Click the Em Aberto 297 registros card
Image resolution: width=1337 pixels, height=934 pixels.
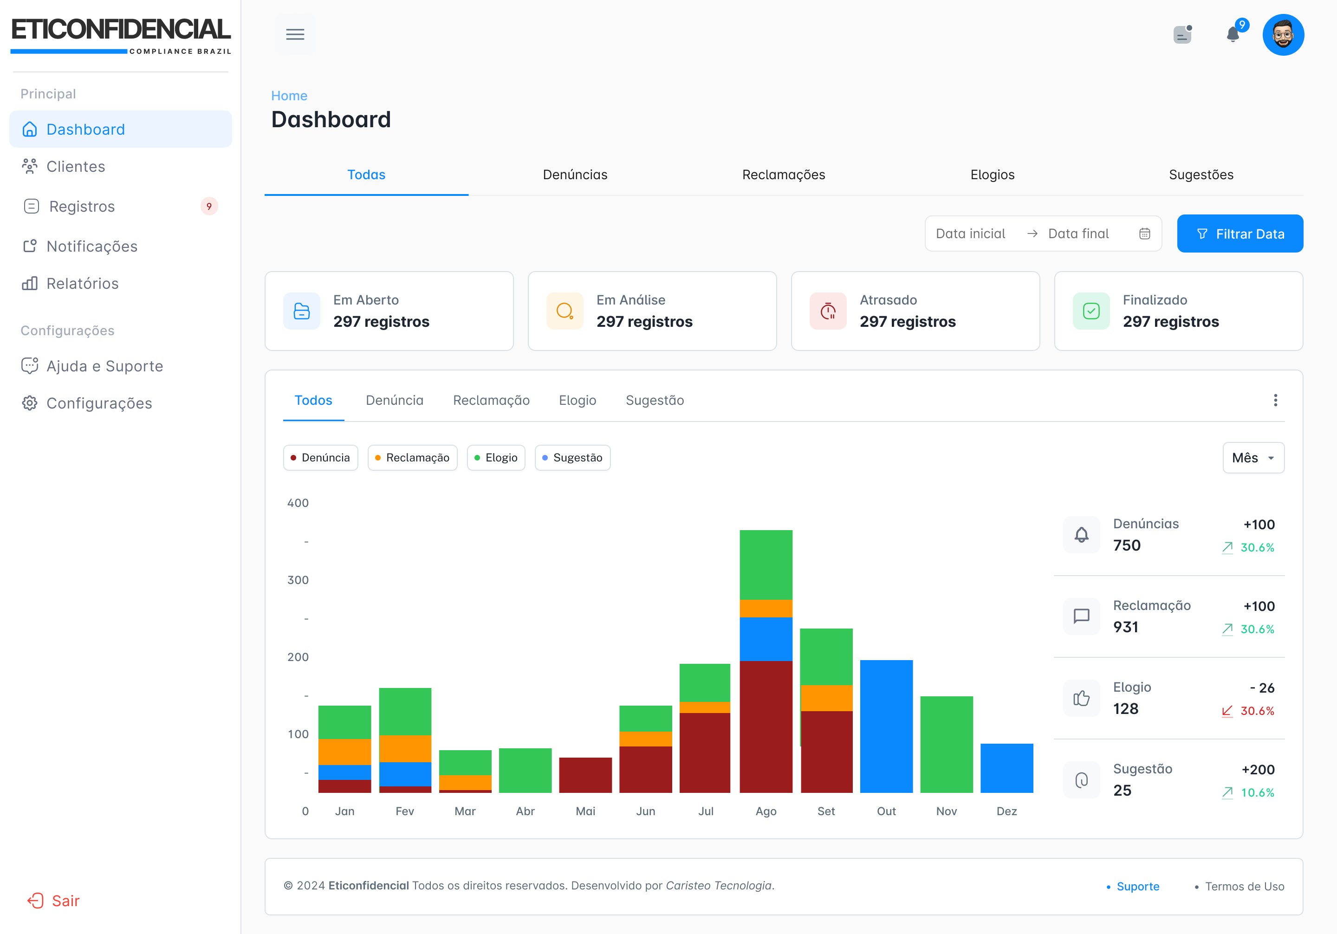(389, 311)
